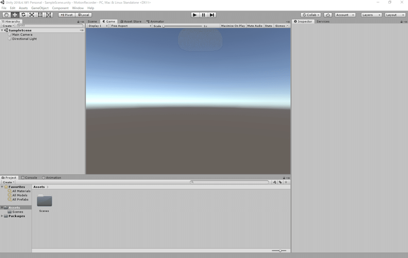Expand the Packages tree item
This screenshot has height=258, width=408.
point(2,216)
